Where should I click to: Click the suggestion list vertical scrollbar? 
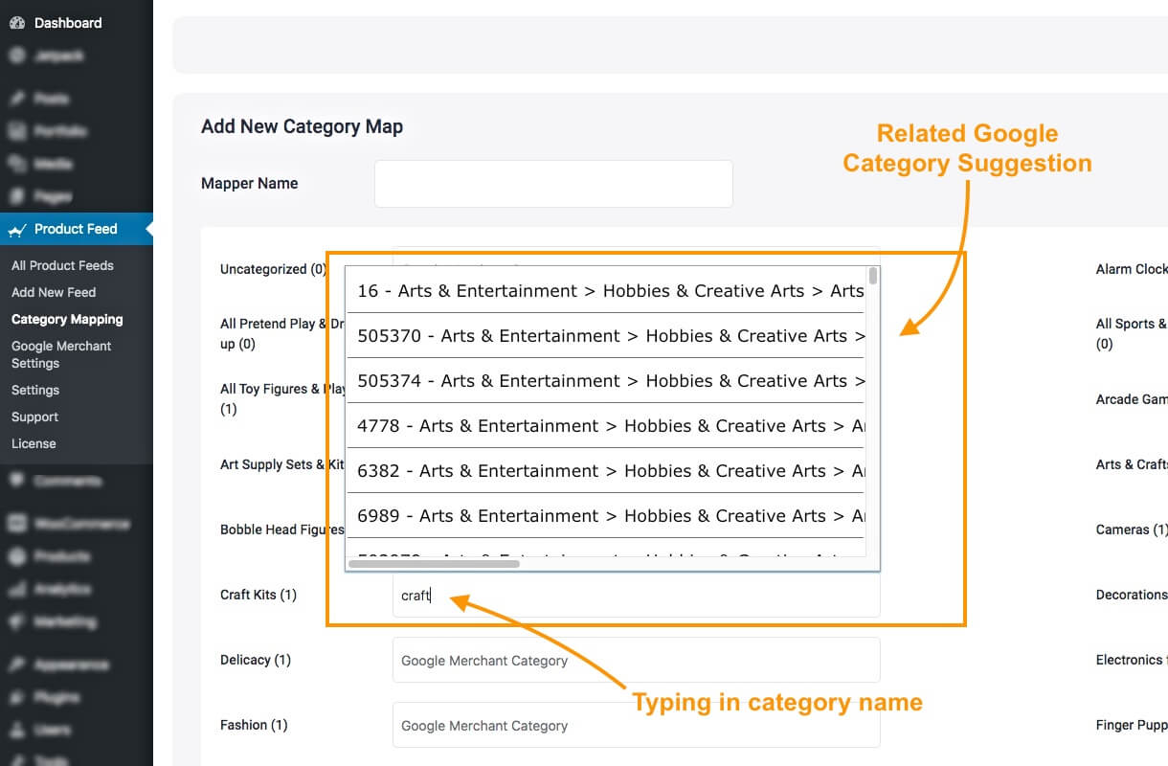tap(873, 276)
